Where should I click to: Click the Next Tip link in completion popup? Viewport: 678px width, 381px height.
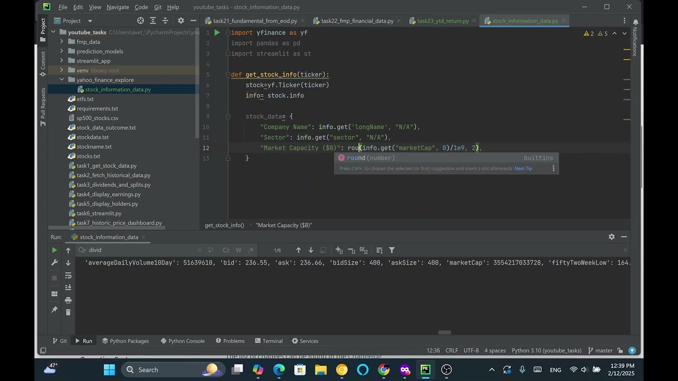pyautogui.click(x=523, y=169)
